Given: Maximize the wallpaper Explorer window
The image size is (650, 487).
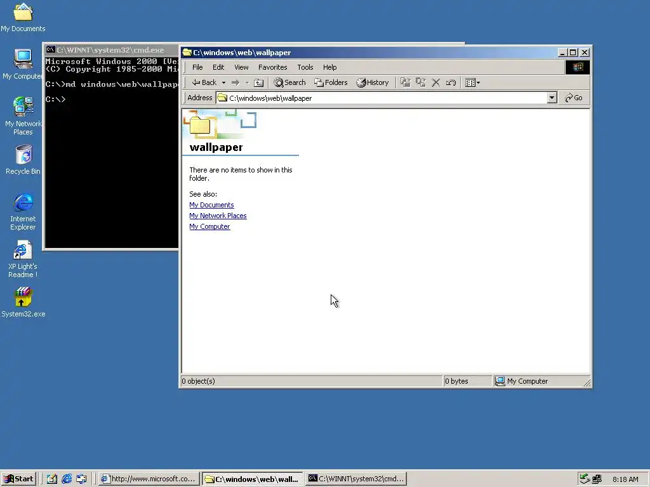Looking at the screenshot, I should click(x=573, y=53).
